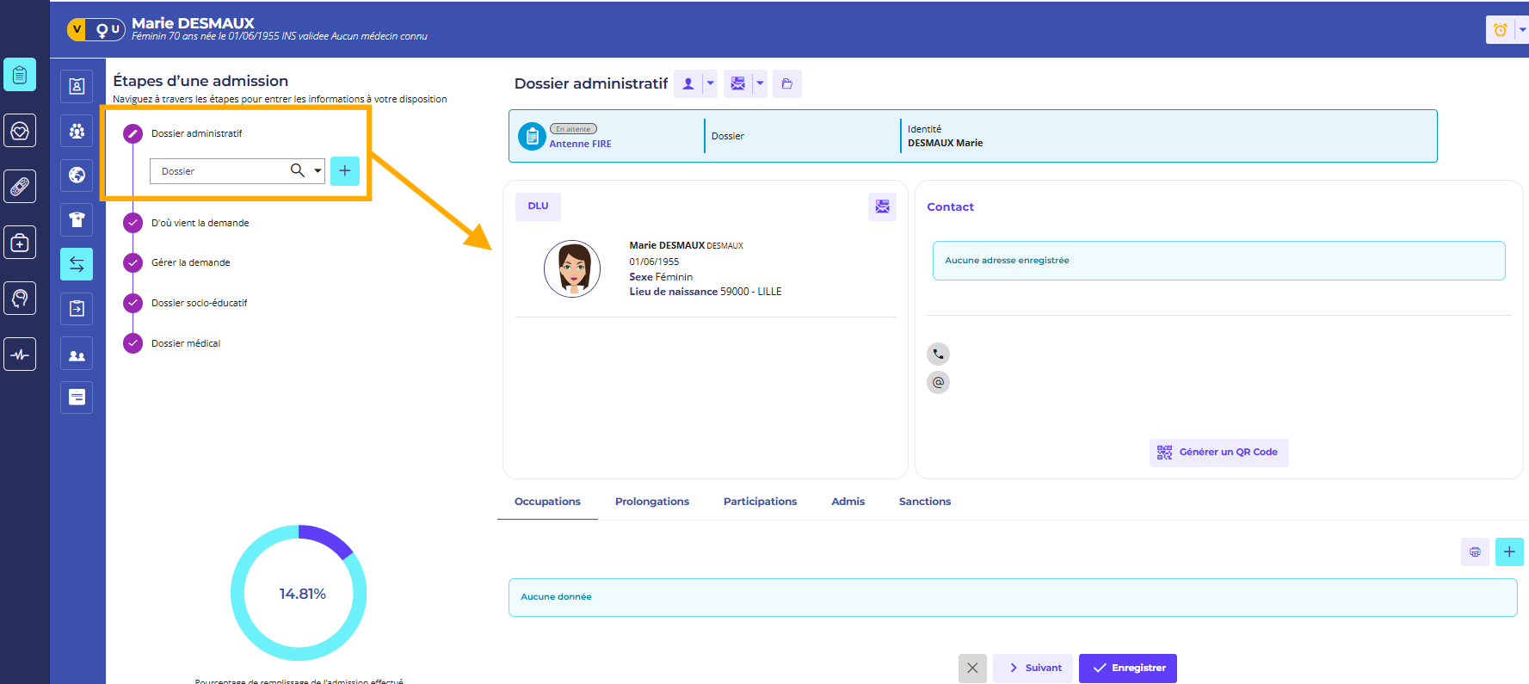Click Marie's avatar thumbnail

click(572, 268)
